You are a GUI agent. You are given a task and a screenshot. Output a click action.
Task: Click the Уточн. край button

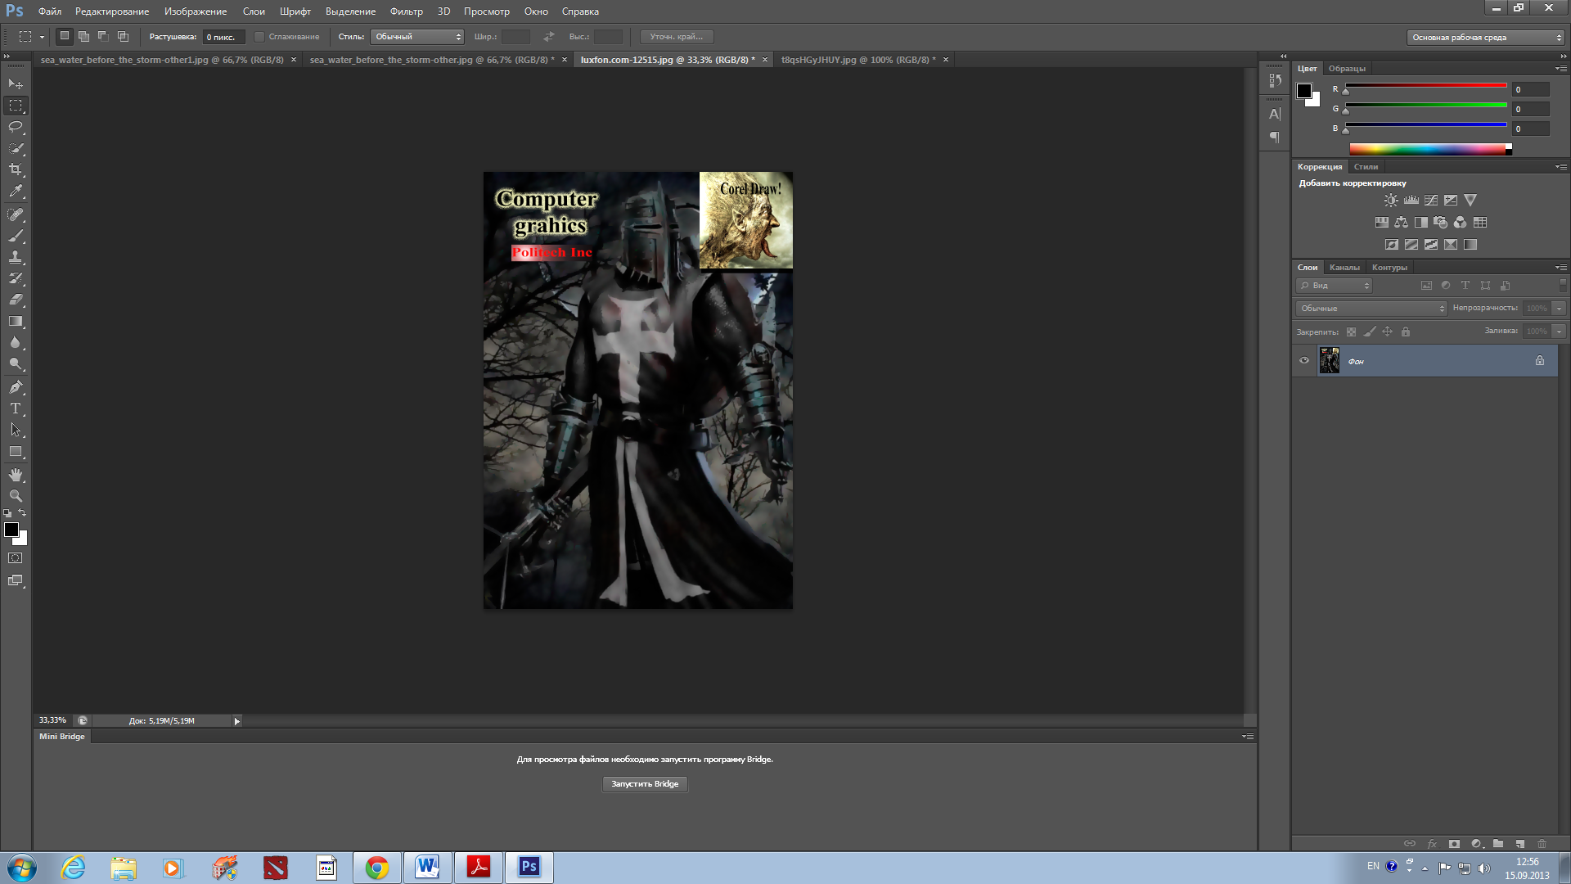677,37
